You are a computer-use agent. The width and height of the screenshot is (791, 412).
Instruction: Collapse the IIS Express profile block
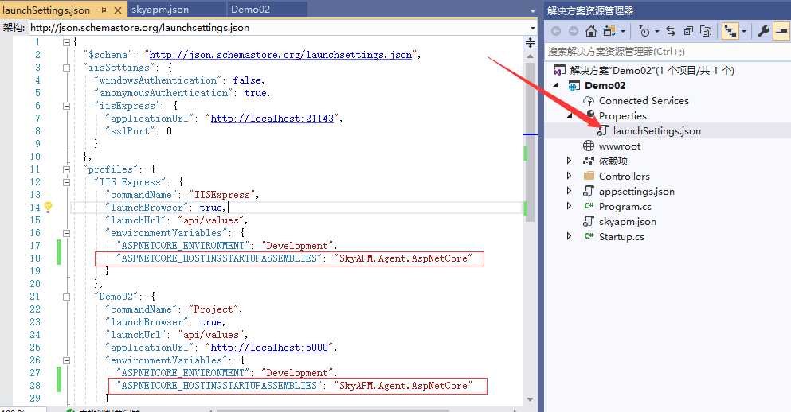[66, 182]
